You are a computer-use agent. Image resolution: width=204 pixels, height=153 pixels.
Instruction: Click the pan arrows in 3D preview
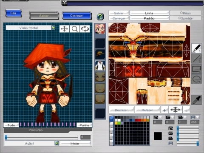pyautogui.click(x=64, y=29)
